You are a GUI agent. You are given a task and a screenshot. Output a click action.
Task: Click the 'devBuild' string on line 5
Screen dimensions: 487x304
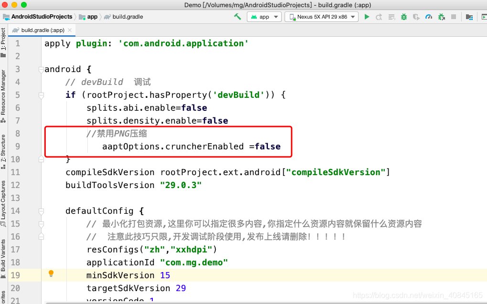239,95
